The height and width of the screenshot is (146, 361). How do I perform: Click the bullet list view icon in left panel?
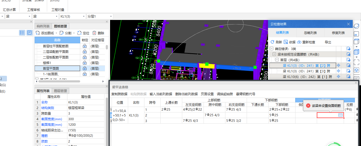(22, 33)
